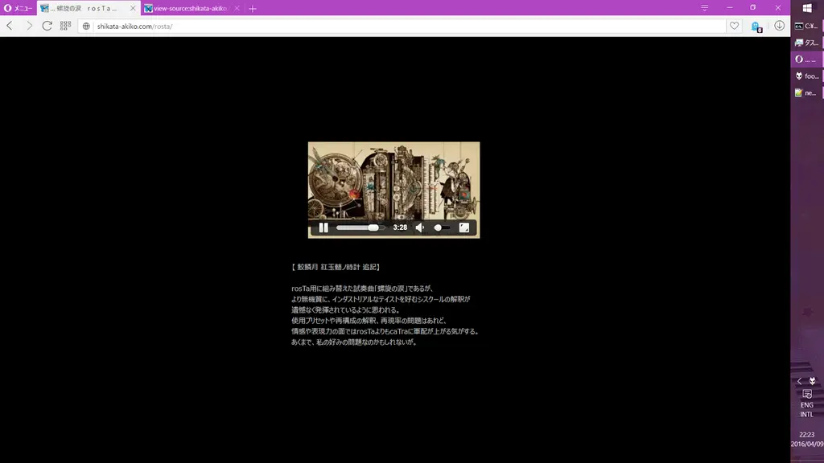Switch to the foobar taskbar item
824x463 pixels.
807,76
